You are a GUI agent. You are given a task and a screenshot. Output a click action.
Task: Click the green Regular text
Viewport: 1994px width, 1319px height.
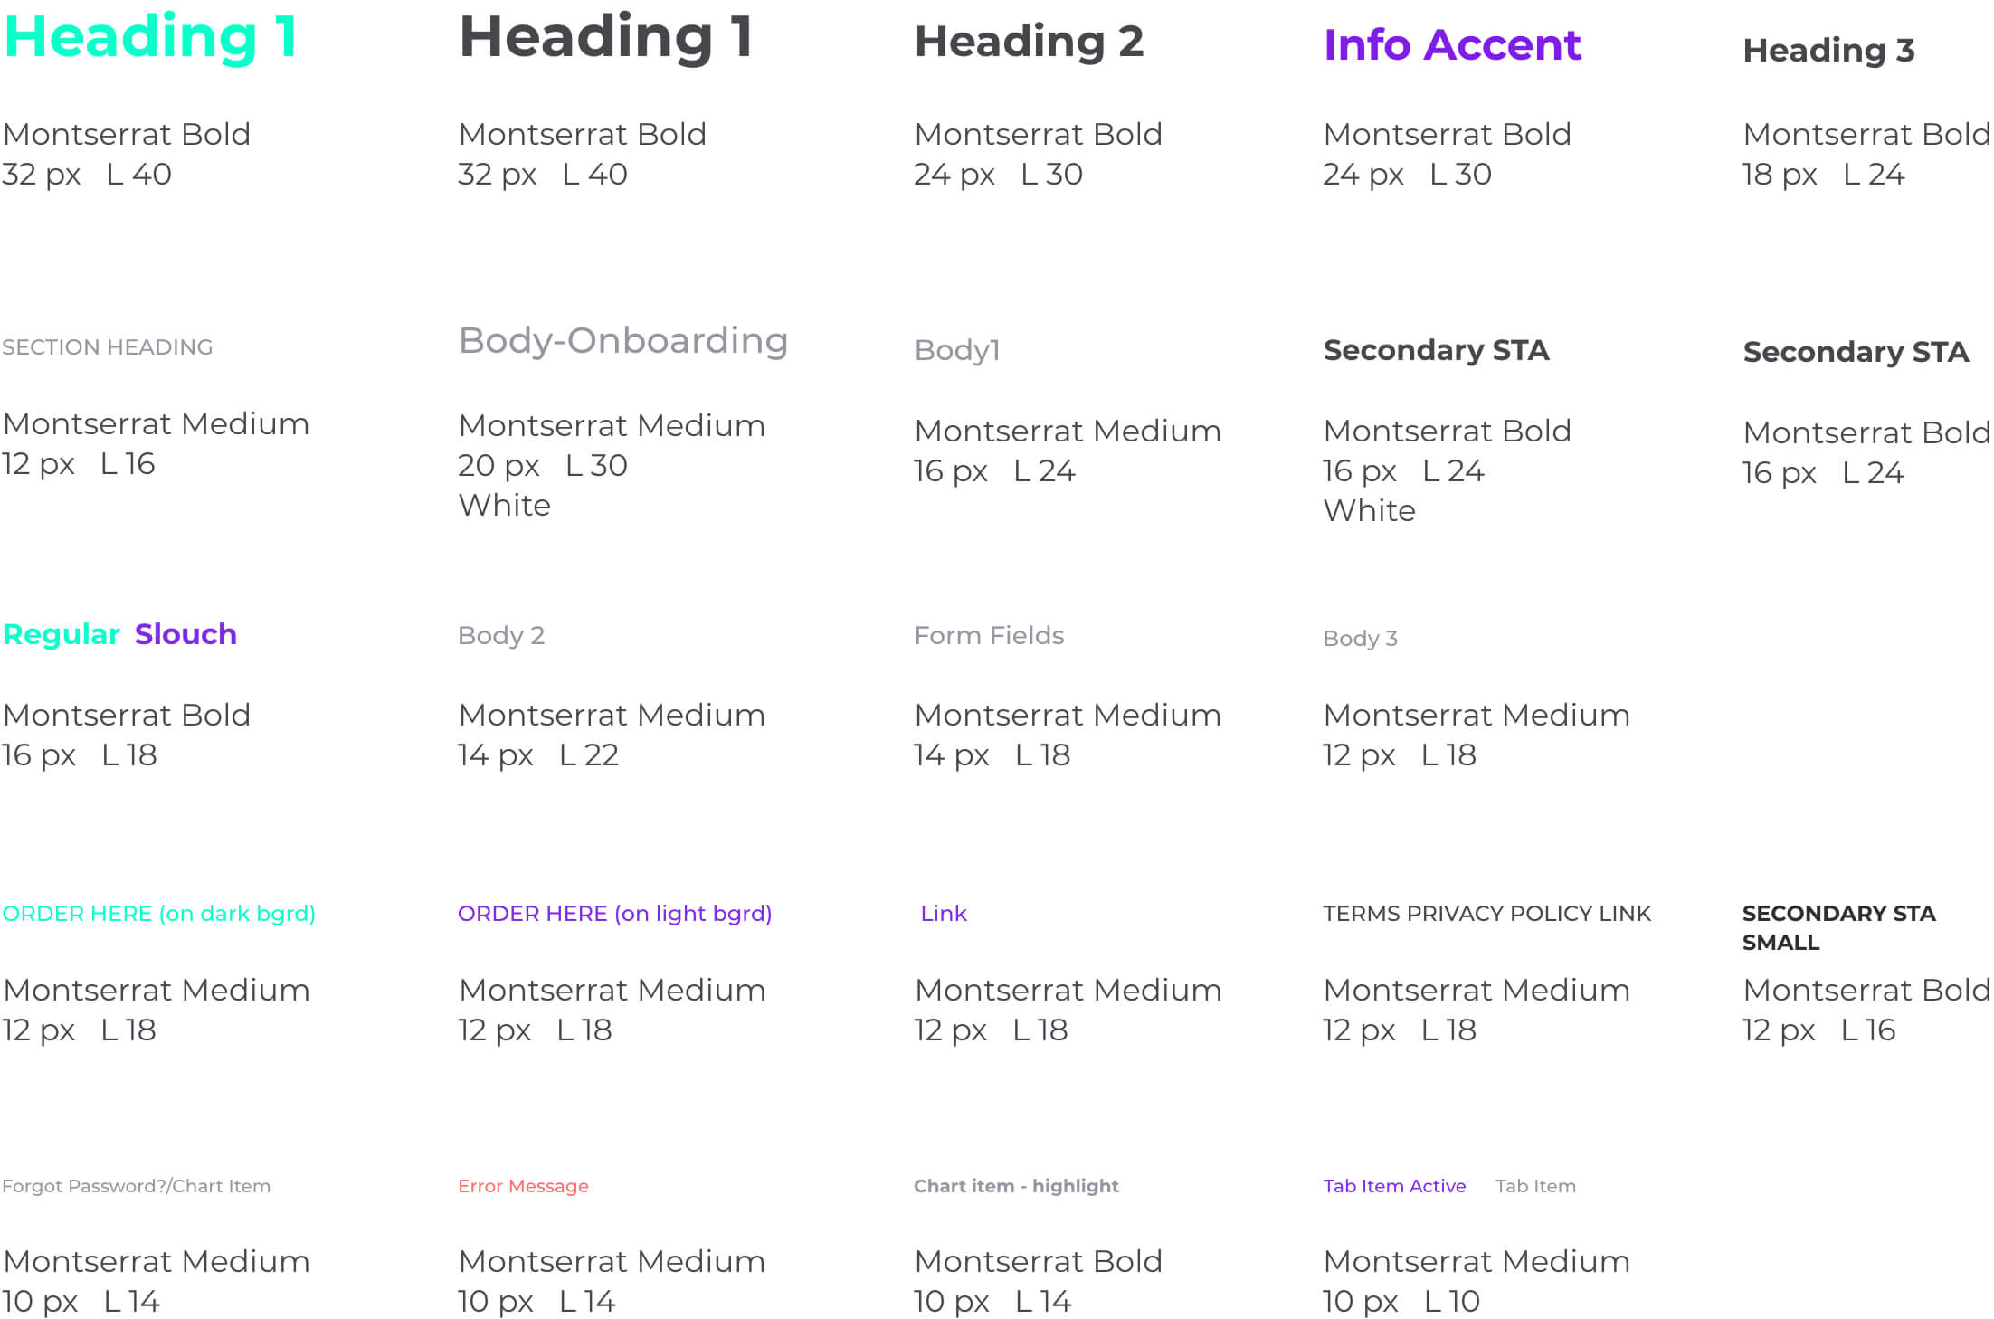pos(62,635)
